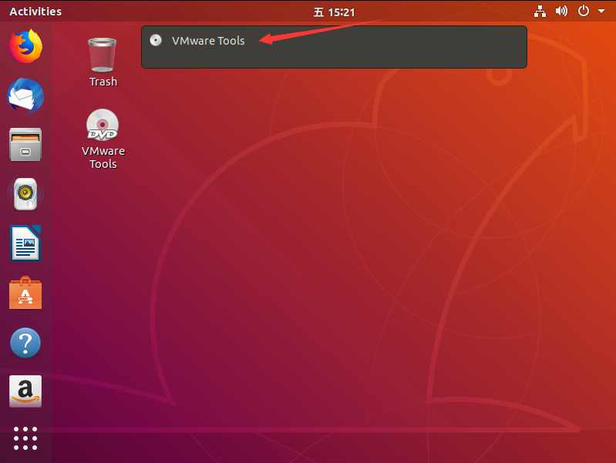Click the volume speaker icon
The width and height of the screenshot is (616, 463).
[561, 11]
